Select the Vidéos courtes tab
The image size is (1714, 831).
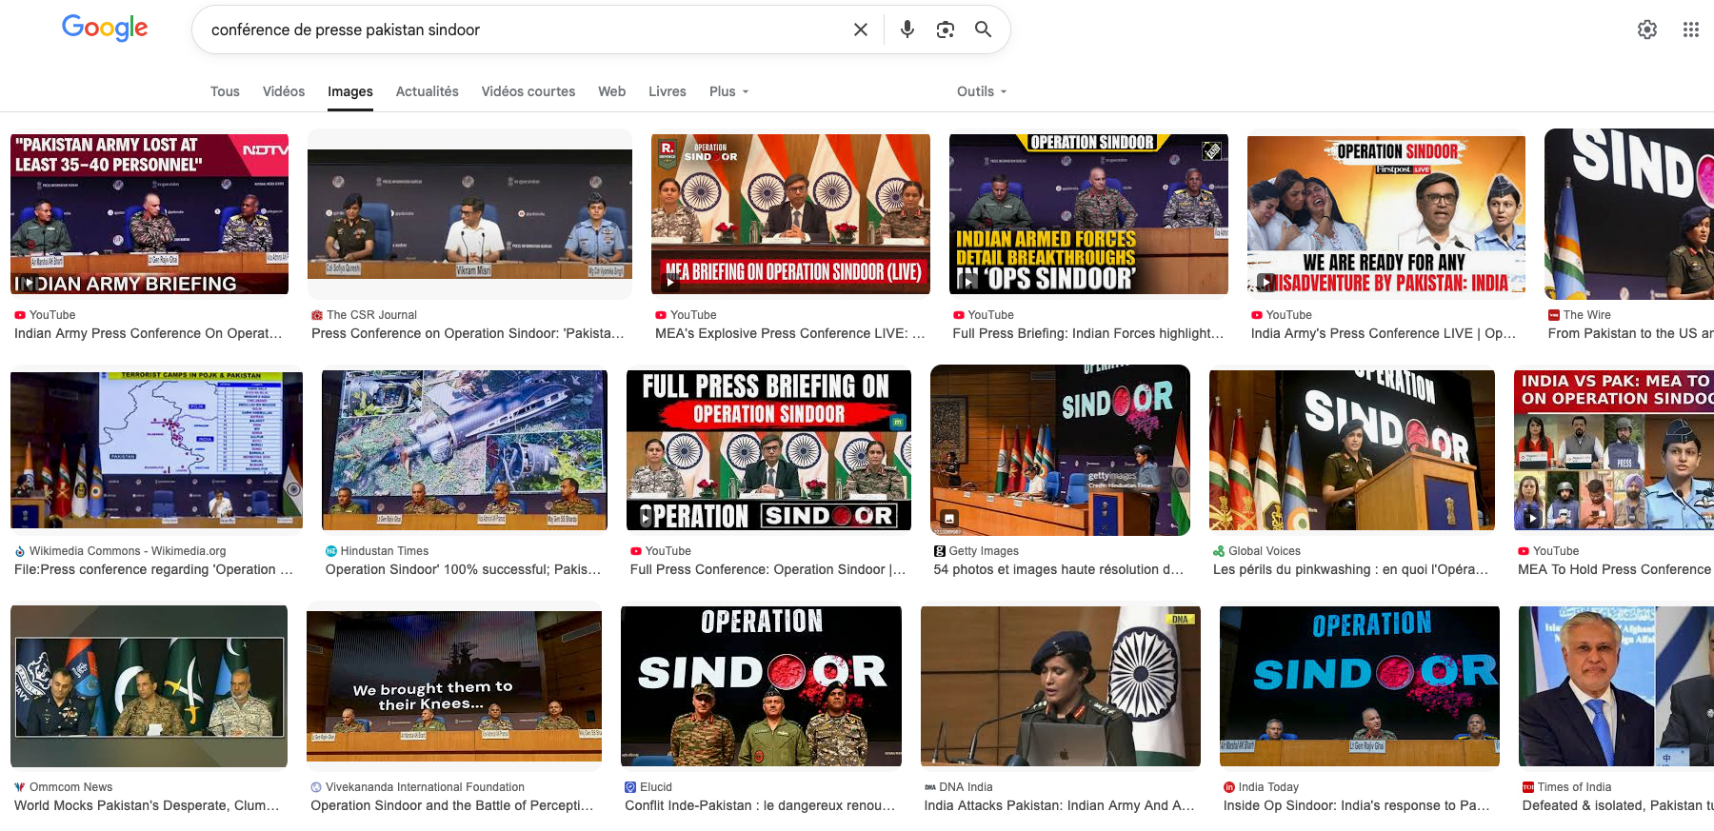coord(528,91)
